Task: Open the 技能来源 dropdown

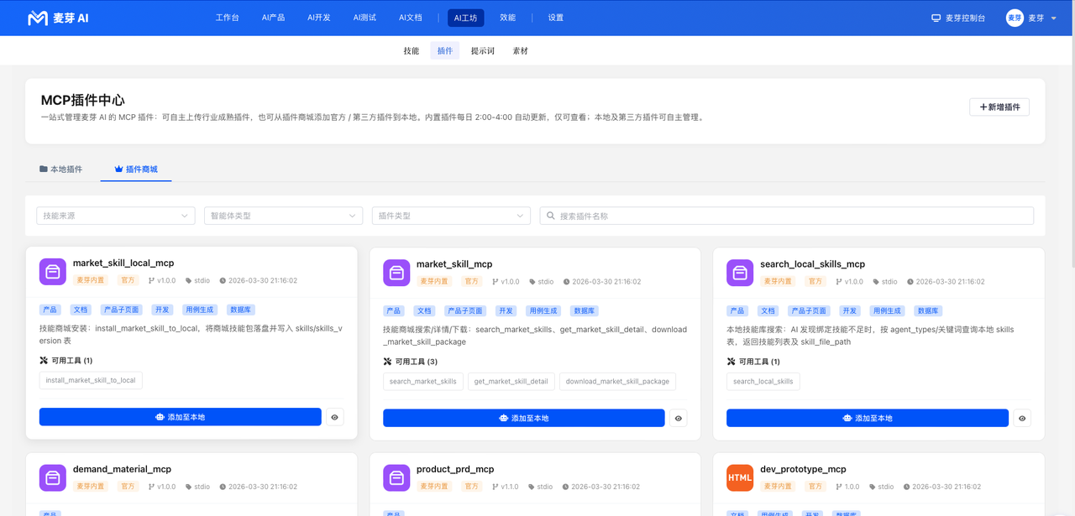Action: [x=116, y=216]
